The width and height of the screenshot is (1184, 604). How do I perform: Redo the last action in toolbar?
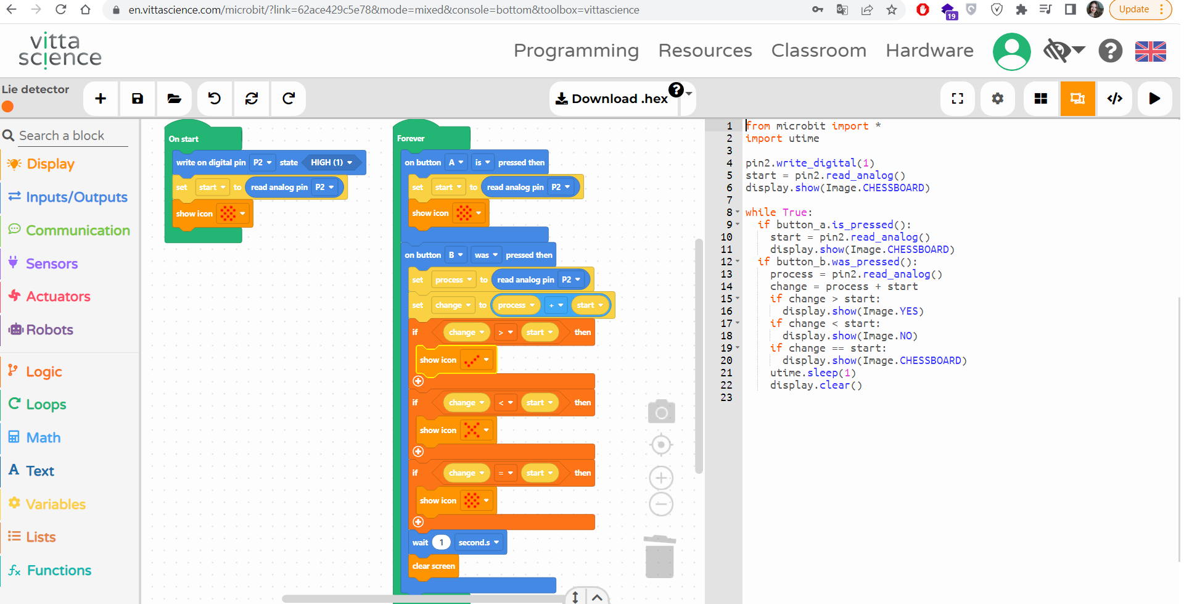289,99
